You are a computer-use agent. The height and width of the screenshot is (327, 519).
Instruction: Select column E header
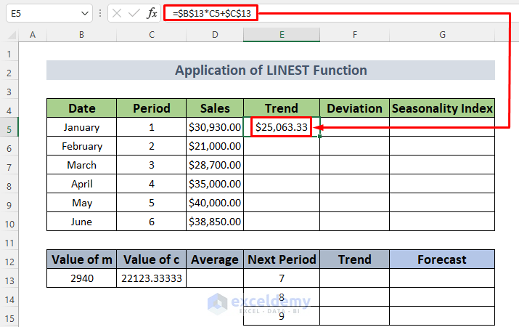pyautogui.click(x=282, y=35)
